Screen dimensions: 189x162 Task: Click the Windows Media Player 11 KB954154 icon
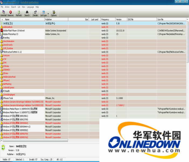tap(2, 109)
